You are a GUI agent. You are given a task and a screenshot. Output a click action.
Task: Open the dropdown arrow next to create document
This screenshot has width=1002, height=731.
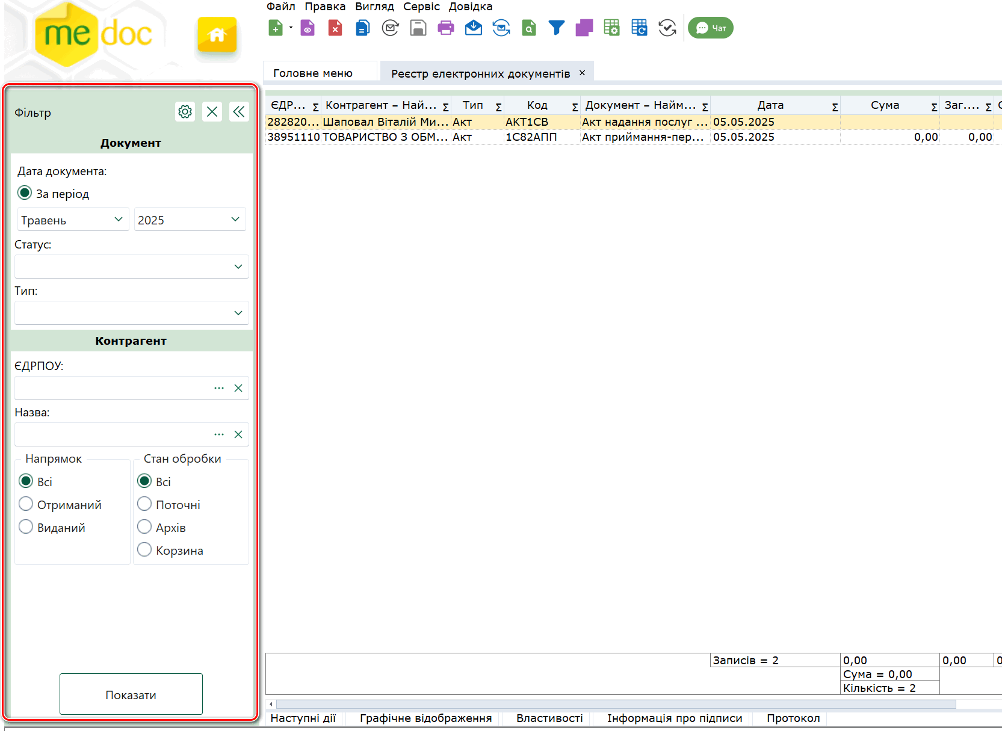coord(291,28)
